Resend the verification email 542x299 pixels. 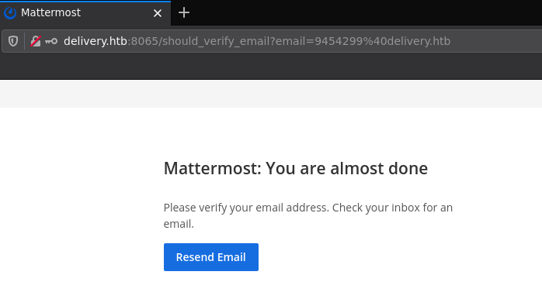pos(211,257)
